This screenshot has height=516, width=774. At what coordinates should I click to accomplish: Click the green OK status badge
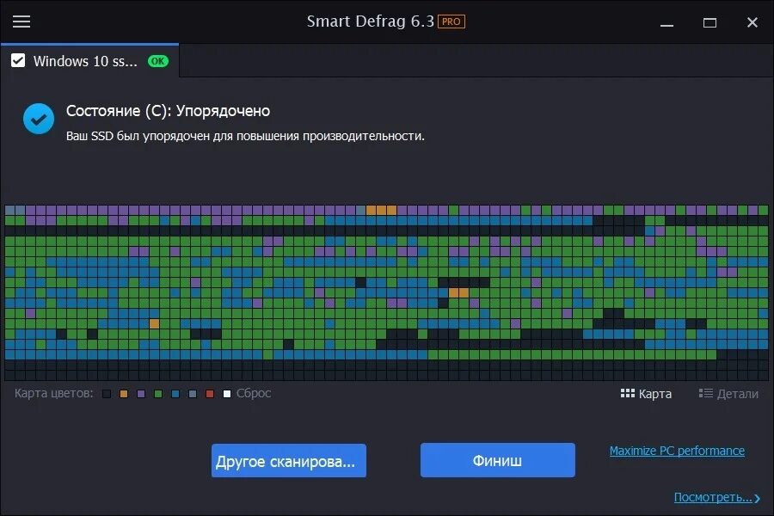pyautogui.click(x=158, y=61)
